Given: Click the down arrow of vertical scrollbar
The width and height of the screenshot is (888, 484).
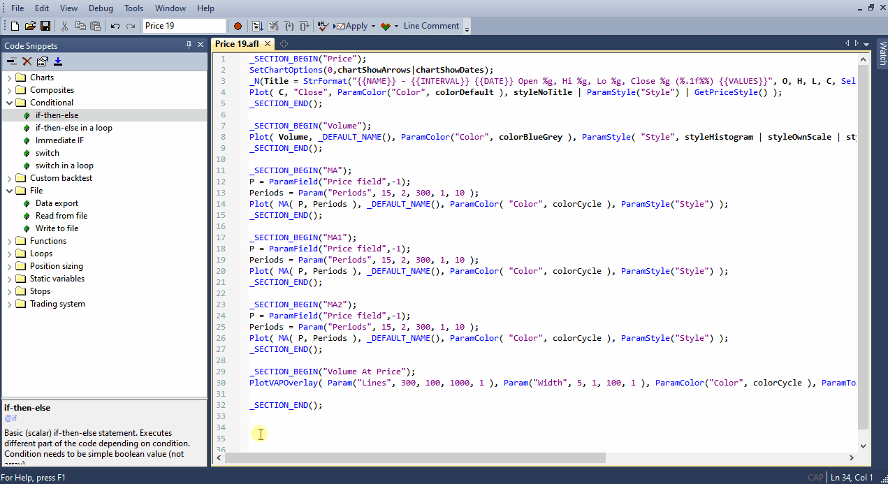Looking at the screenshot, I should [x=863, y=446].
